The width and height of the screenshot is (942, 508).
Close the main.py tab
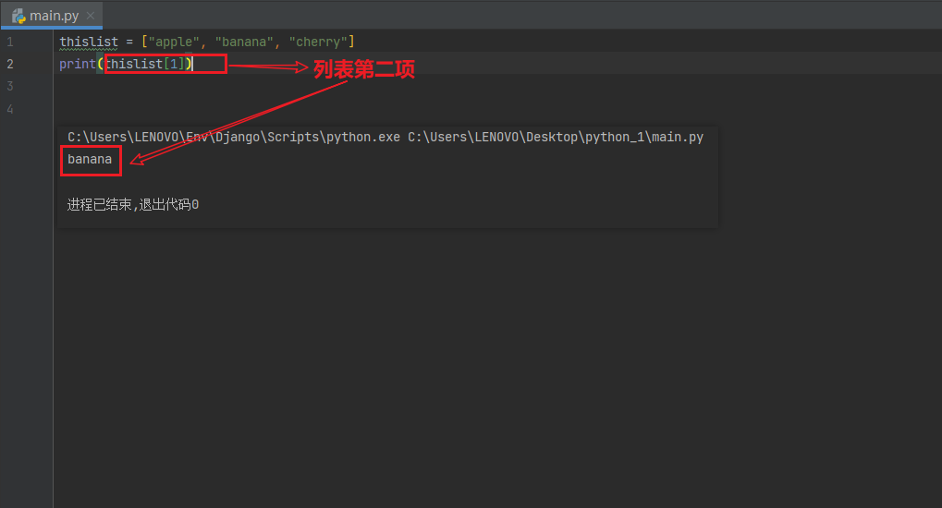(x=91, y=16)
